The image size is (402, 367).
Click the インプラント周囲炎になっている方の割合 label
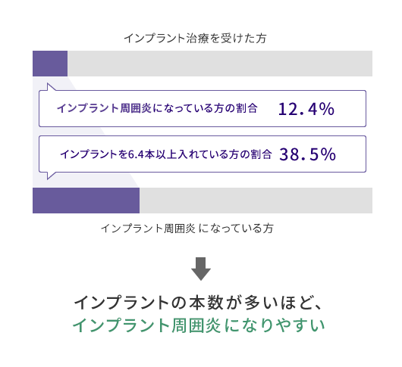pos(157,108)
